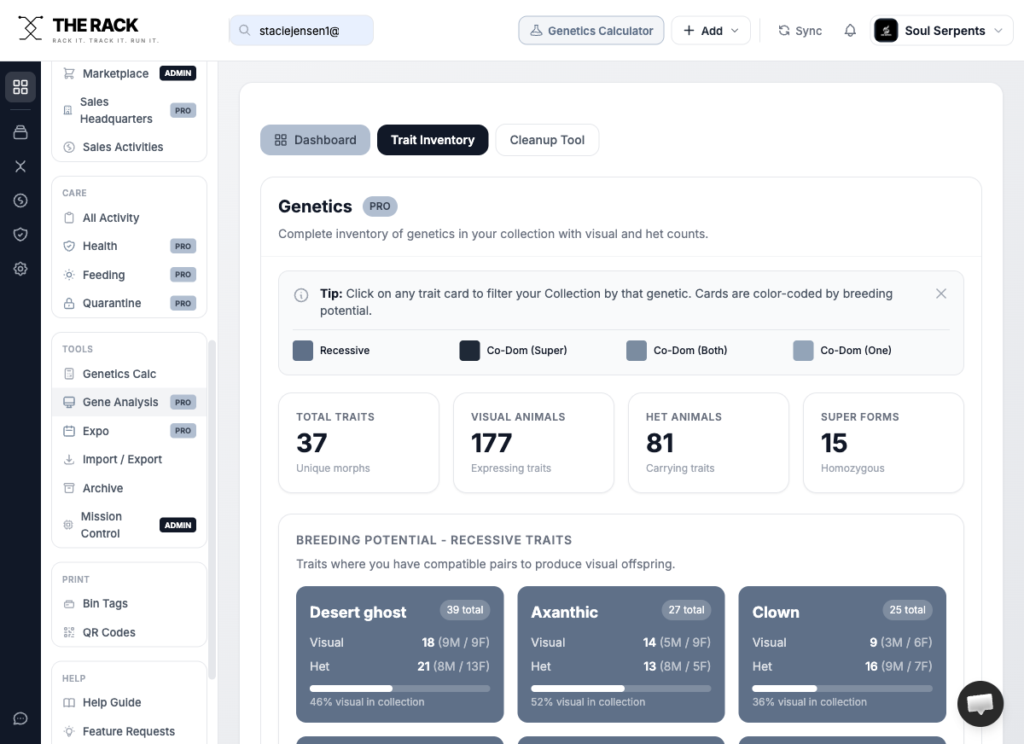Switch to the Dashboard tab
The image size is (1024, 744).
point(315,139)
